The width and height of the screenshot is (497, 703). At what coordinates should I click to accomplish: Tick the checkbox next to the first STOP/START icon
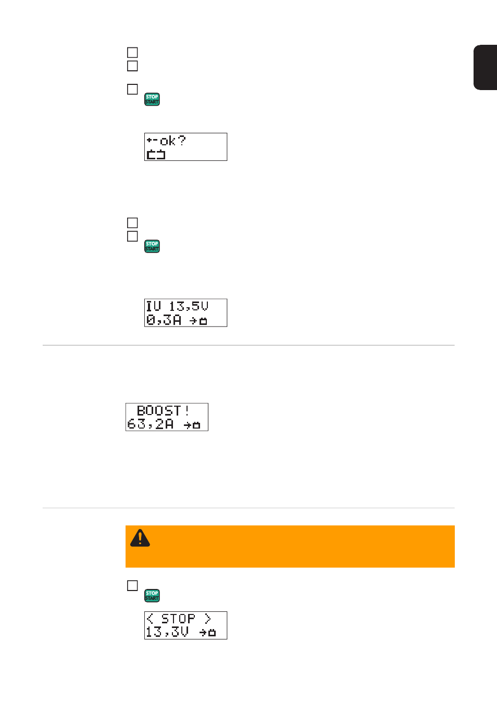pos(132,90)
